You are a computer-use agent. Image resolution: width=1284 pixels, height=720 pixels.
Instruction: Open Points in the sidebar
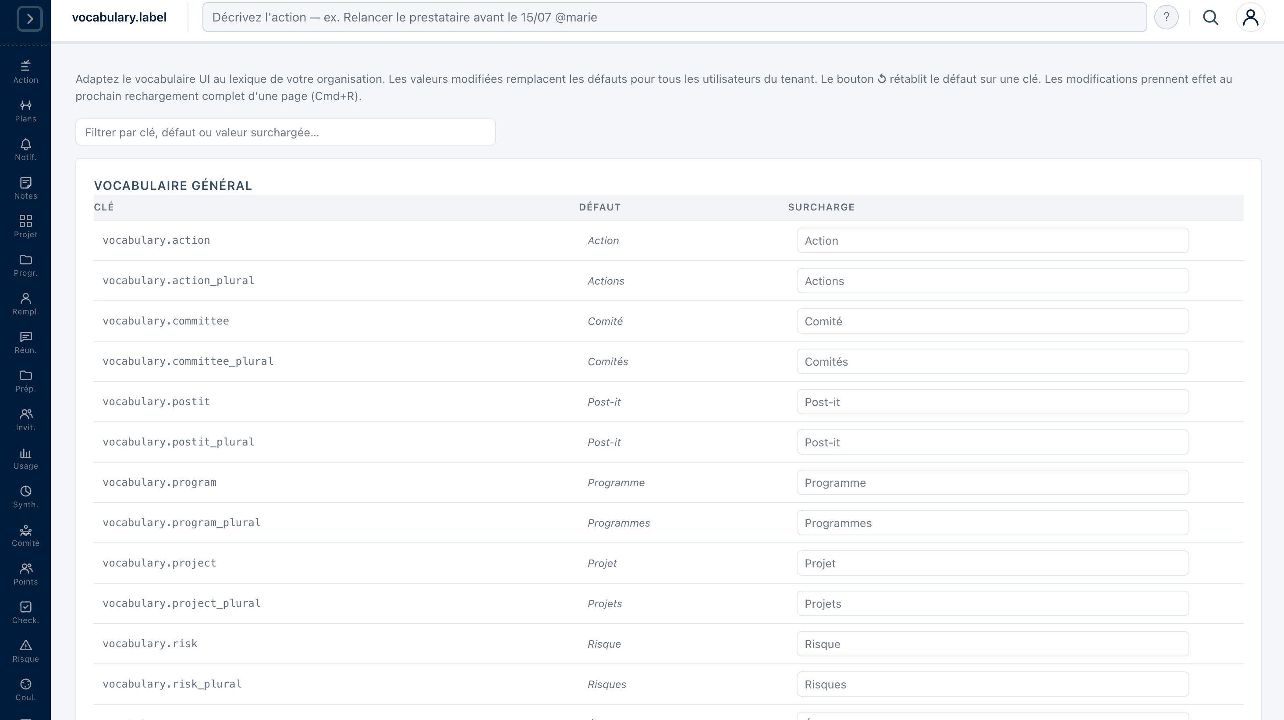tap(25, 574)
